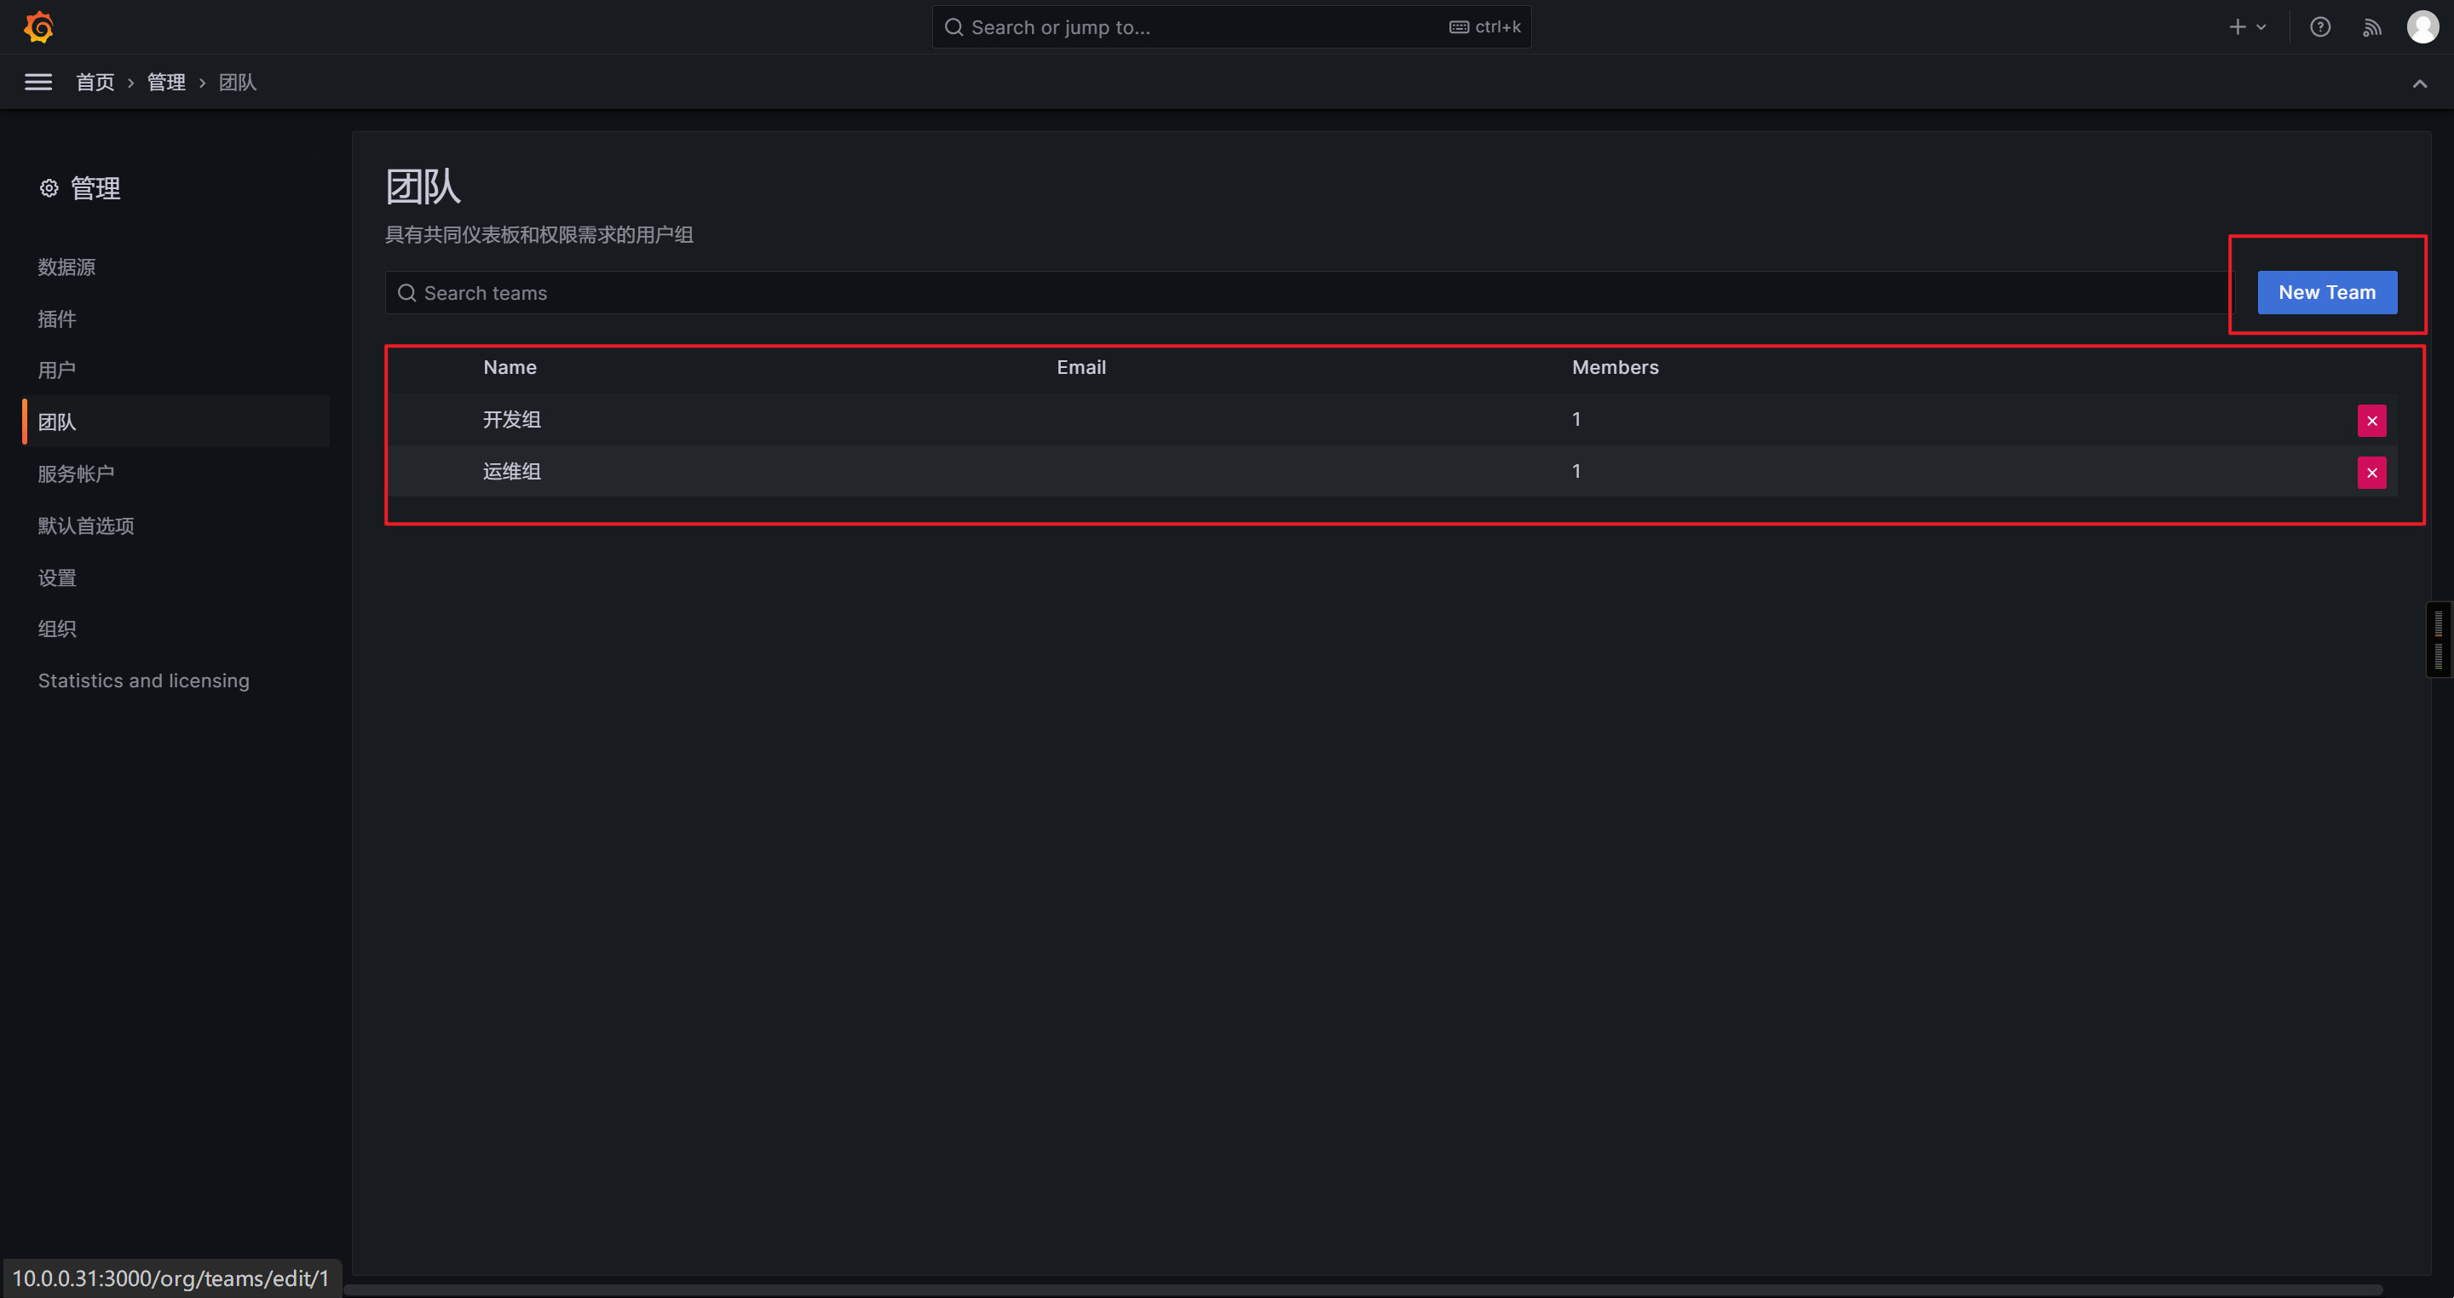This screenshot has width=2454, height=1298.
Task: Open 组织 in sidebar
Action: pos(56,629)
